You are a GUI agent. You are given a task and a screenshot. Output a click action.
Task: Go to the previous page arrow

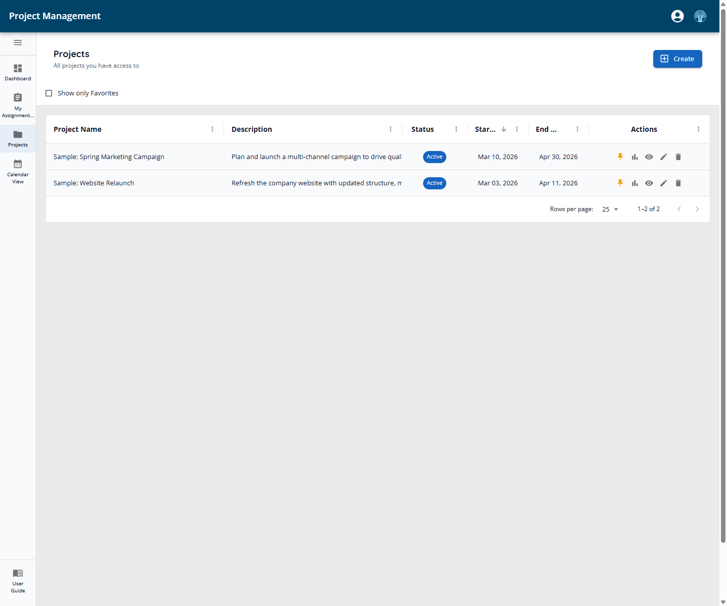[x=680, y=209]
